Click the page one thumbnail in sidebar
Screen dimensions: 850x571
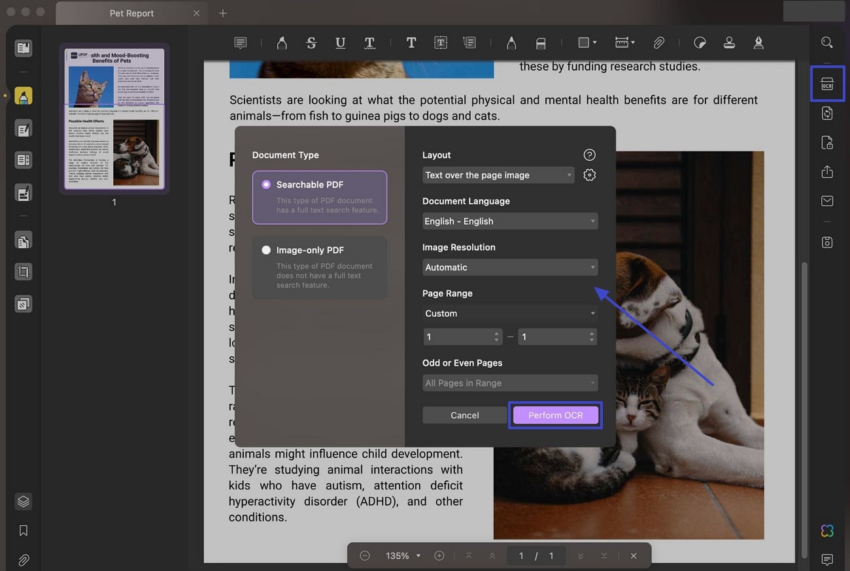tap(113, 118)
